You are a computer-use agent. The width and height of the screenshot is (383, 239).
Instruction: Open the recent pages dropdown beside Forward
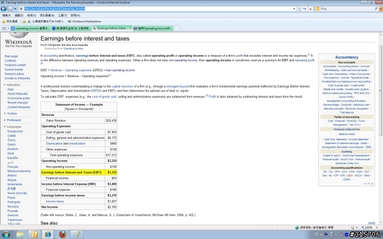point(15,9)
